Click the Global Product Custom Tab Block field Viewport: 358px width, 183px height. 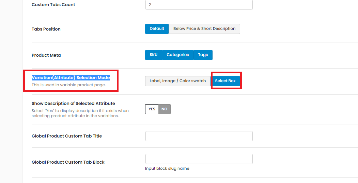199,159
